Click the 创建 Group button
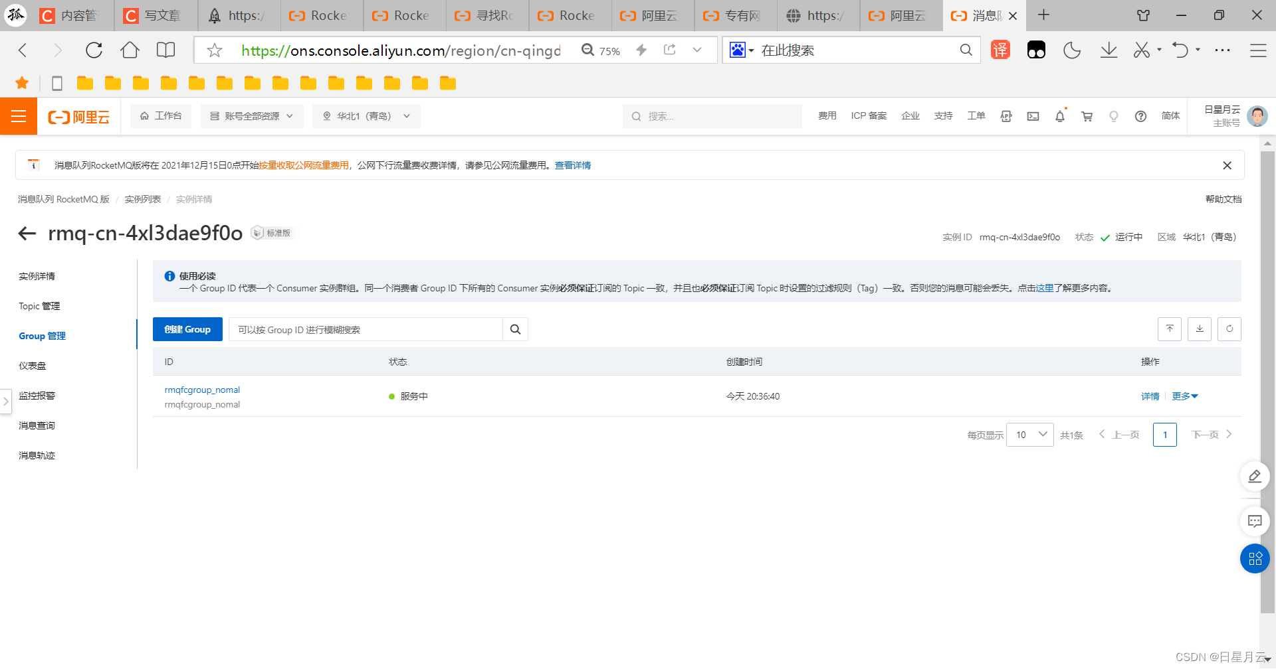Image resolution: width=1276 pixels, height=669 pixels. click(187, 329)
